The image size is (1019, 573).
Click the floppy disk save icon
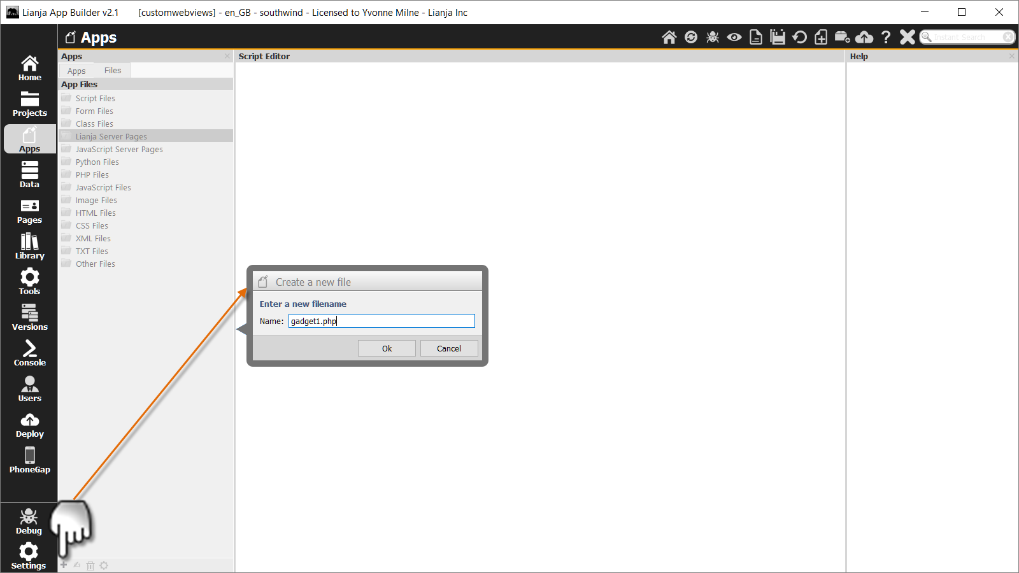pos(778,38)
